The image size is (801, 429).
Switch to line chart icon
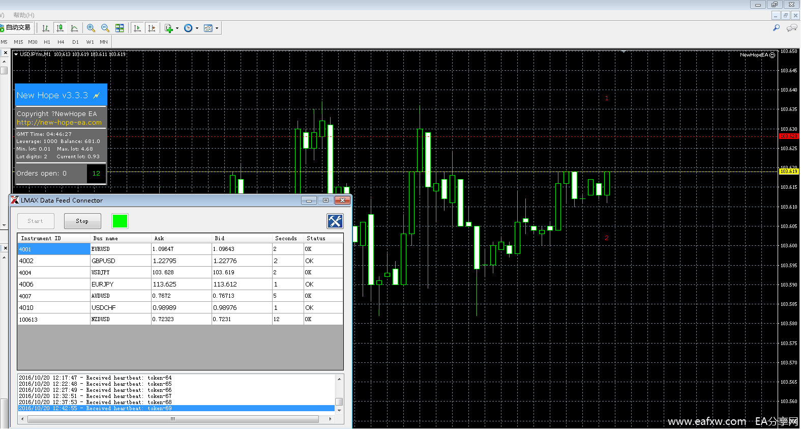point(74,28)
